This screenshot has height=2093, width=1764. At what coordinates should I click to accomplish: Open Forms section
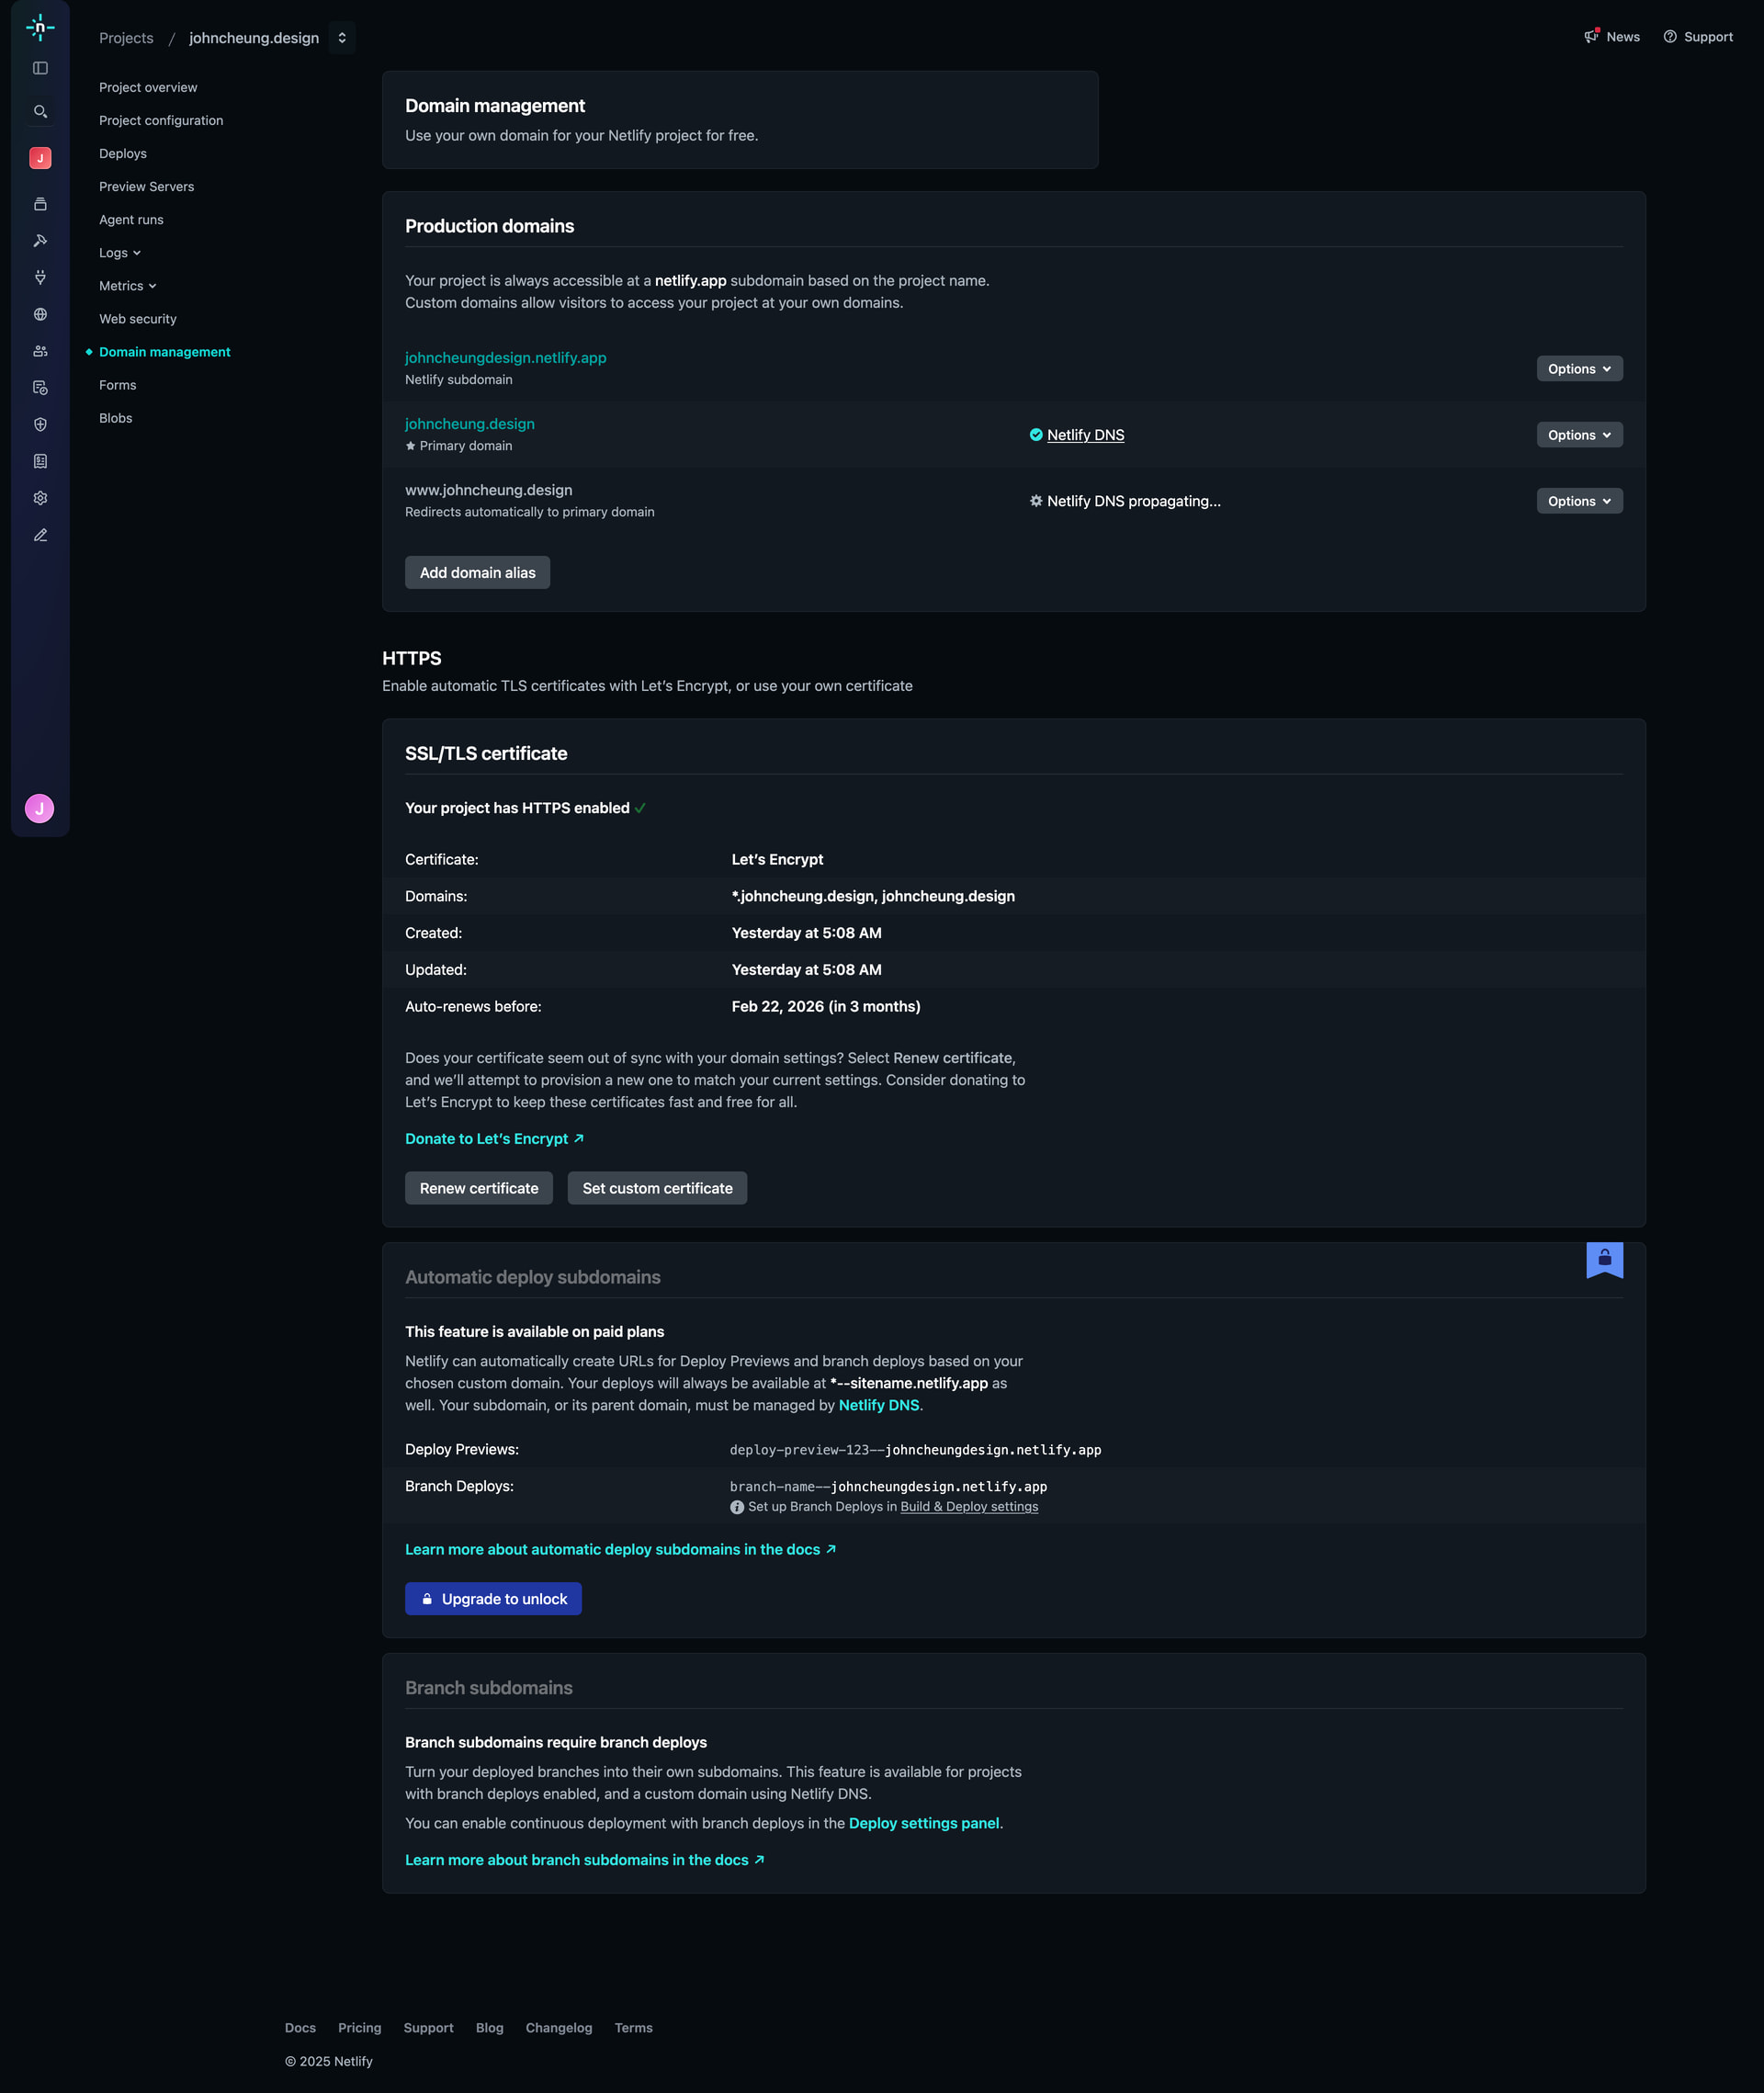coord(118,385)
